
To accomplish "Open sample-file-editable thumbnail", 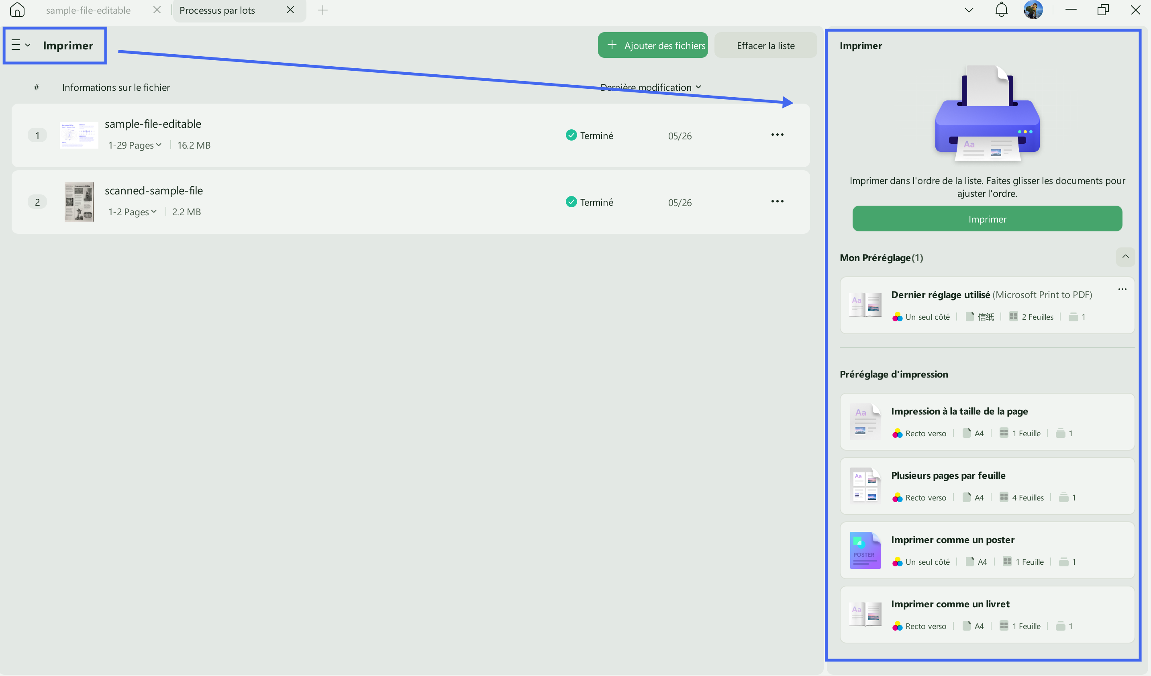I will click(x=79, y=135).
